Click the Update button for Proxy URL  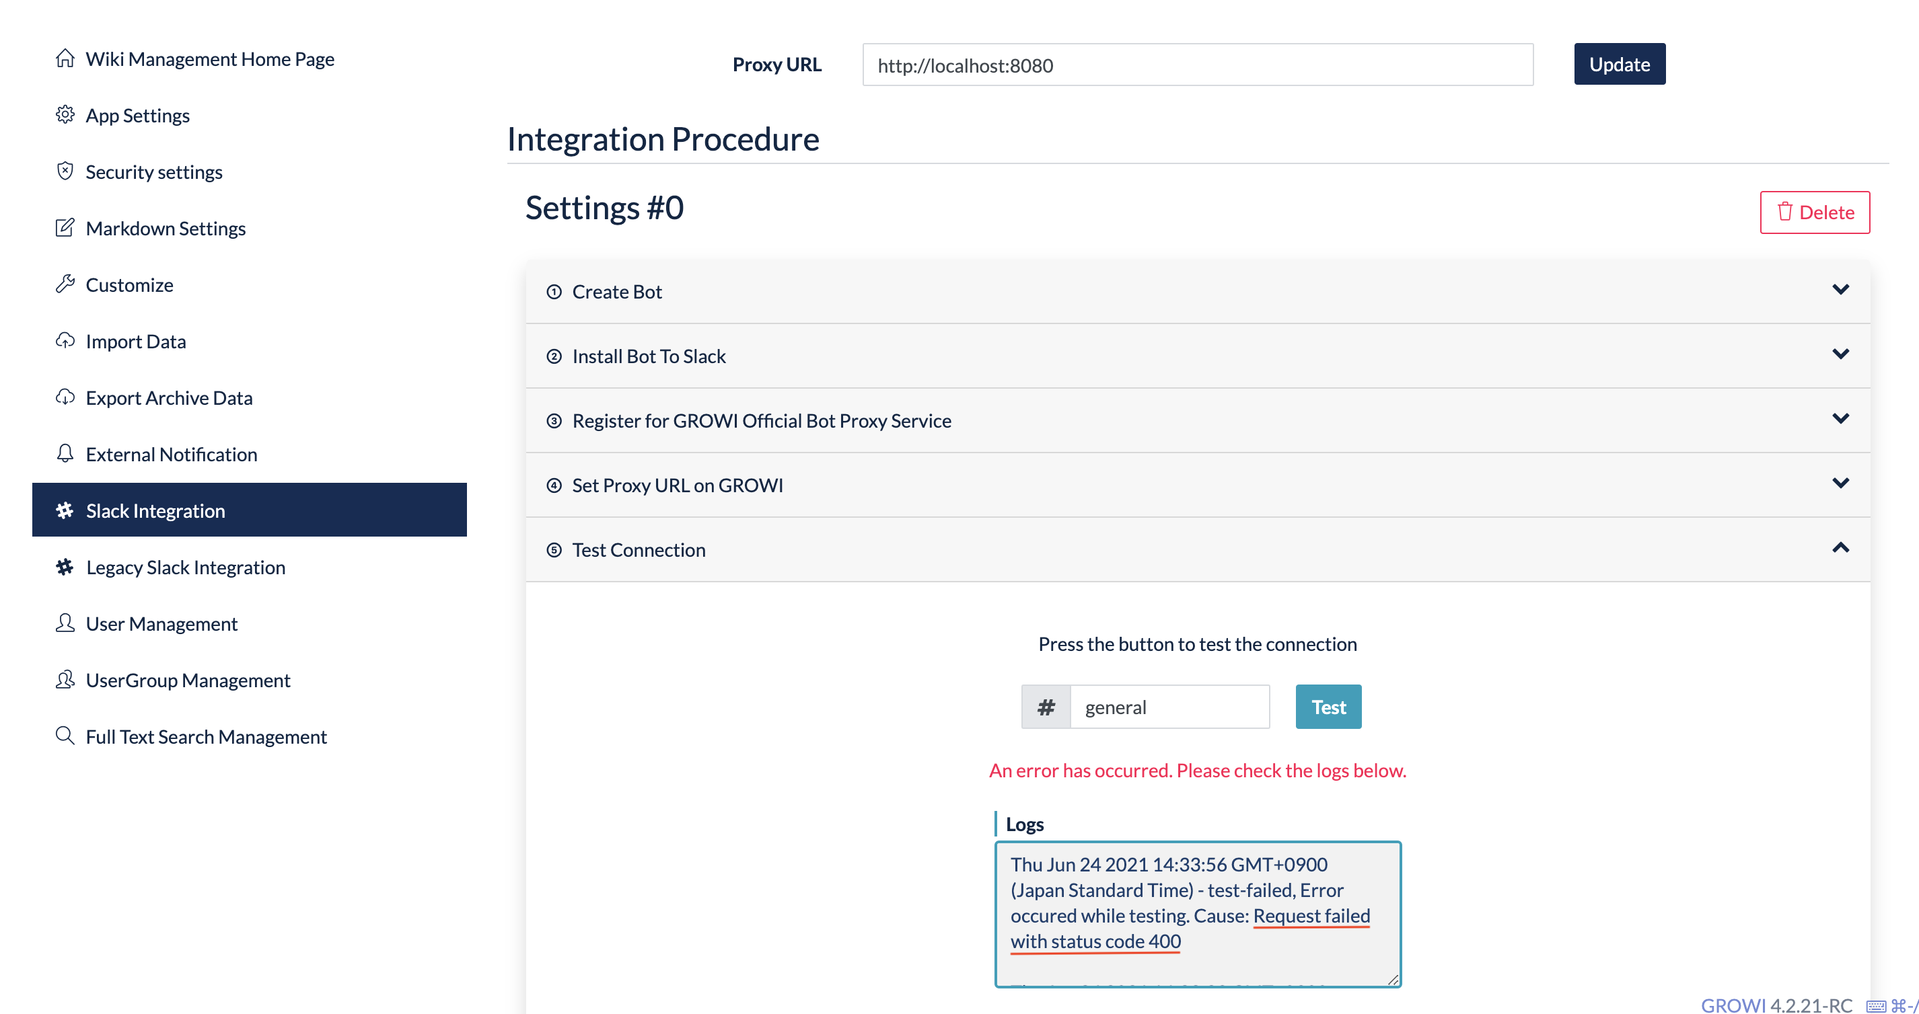pyautogui.click(x=1620, y=65)
